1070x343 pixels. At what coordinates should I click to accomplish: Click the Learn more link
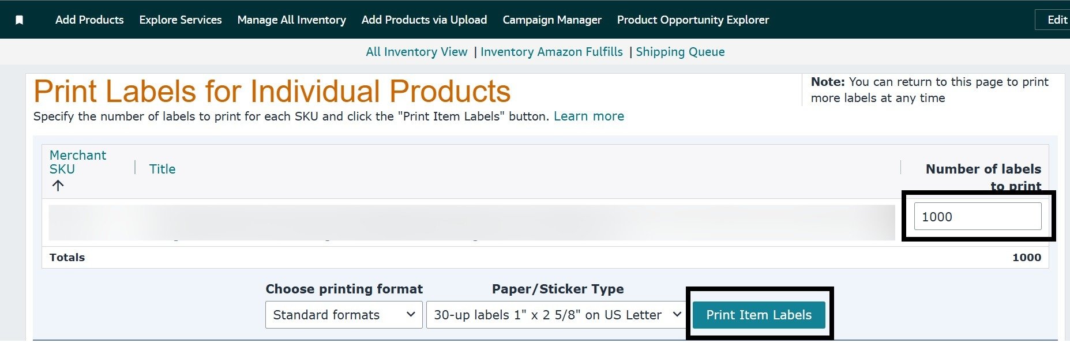589,116
